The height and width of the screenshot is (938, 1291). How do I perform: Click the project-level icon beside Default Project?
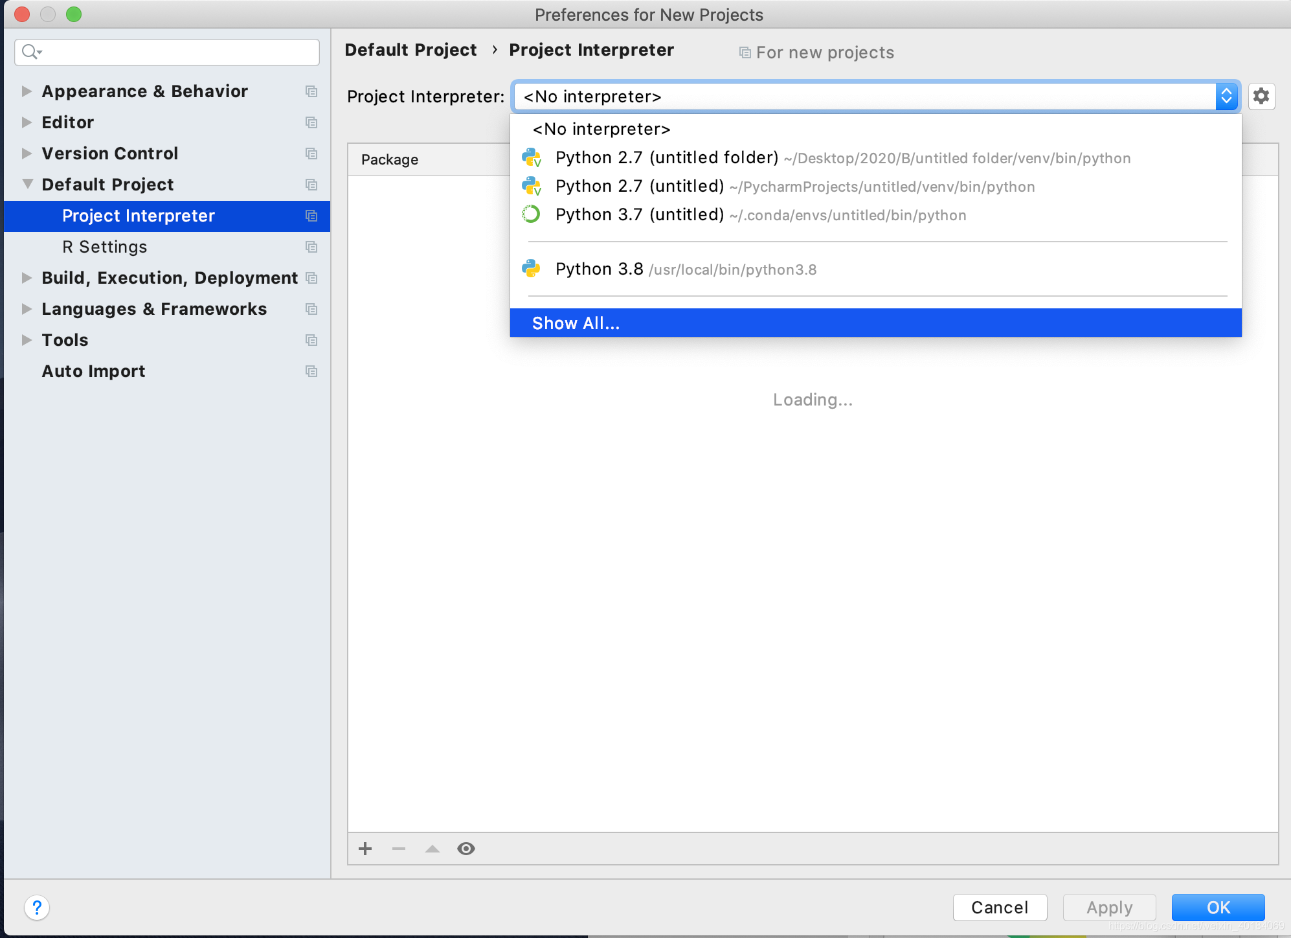pyautogui.click(x=311, y=185)
